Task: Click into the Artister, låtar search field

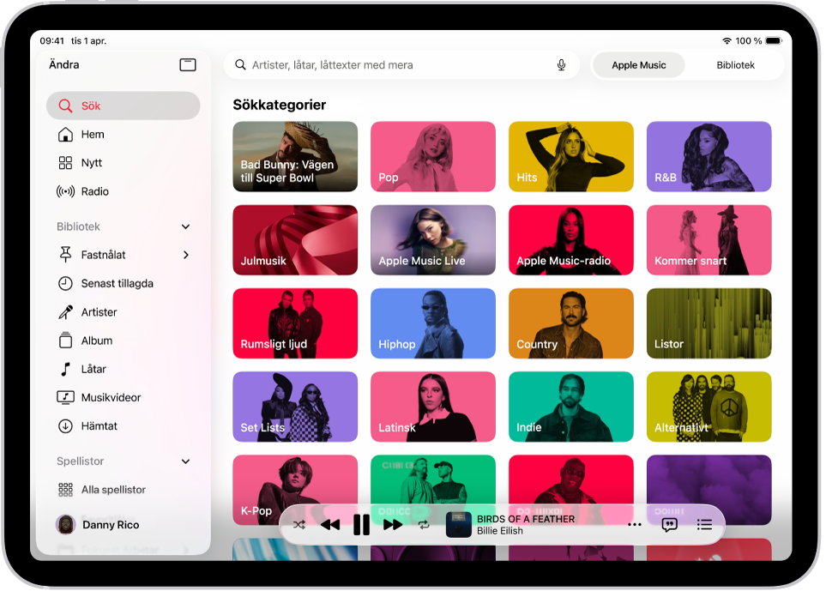Action: point(401,65)
